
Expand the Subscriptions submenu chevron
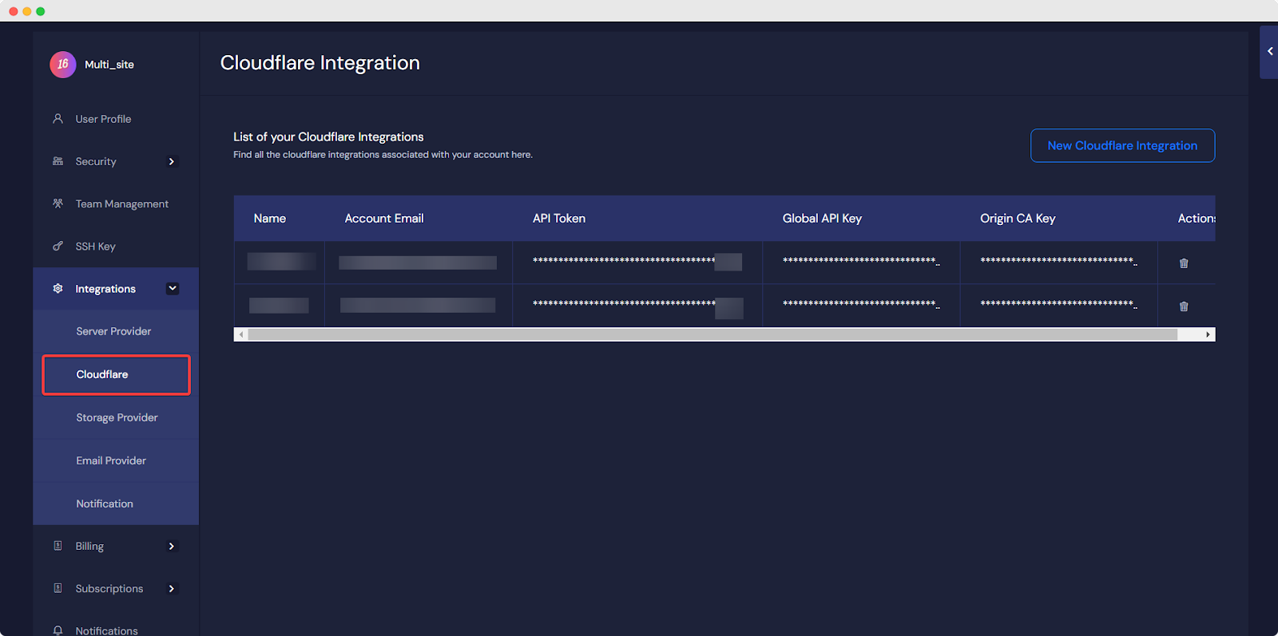171,588
